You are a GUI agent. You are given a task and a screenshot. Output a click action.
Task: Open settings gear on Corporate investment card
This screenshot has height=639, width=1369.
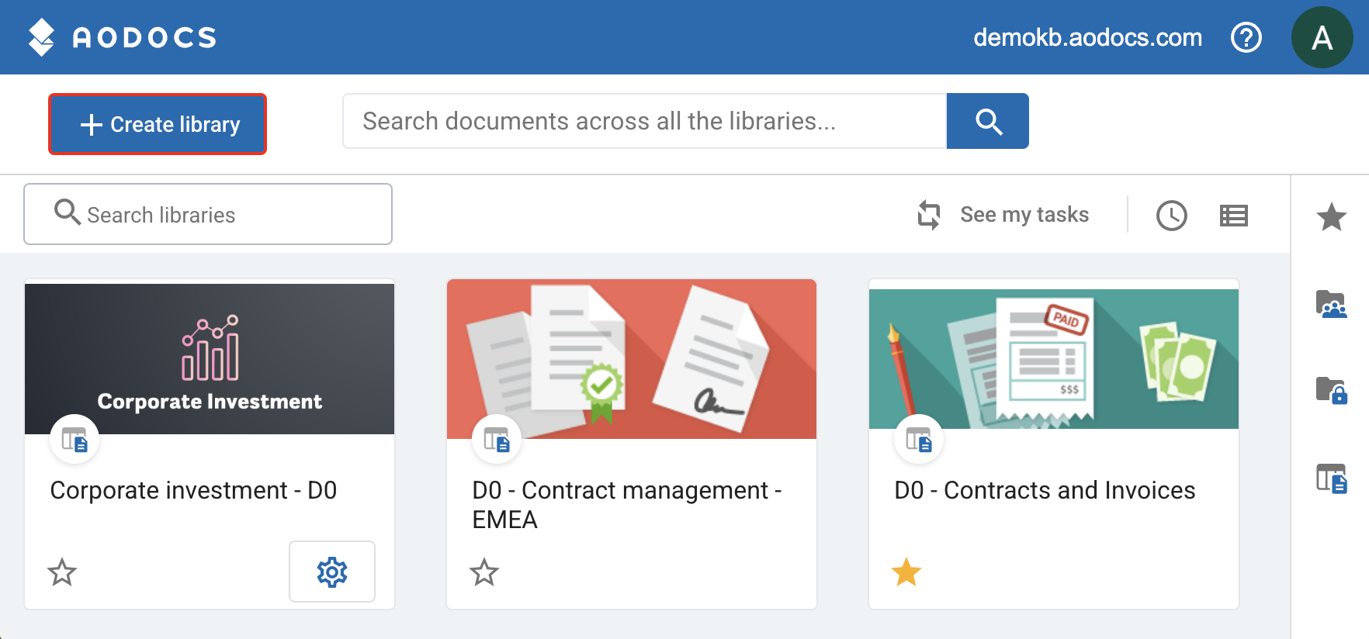click(x=332, y=572)
